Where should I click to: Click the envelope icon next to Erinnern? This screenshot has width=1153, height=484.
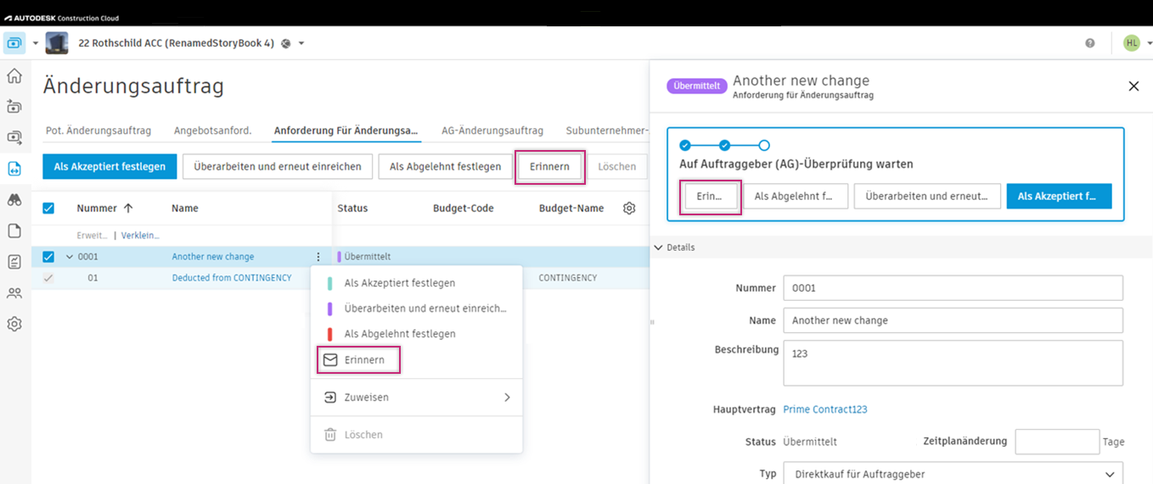point(330,360)
